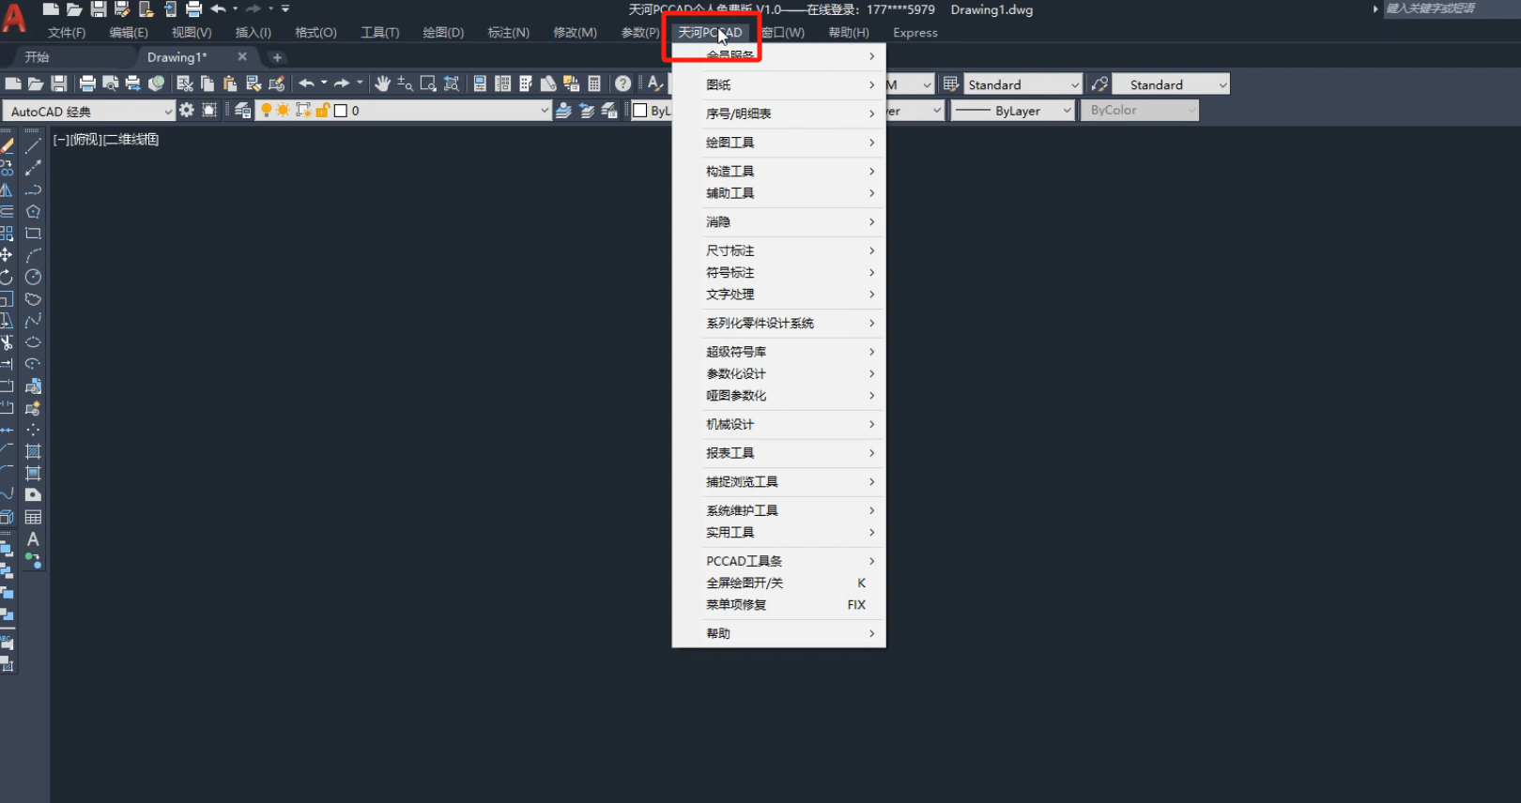
Task: Click the Zoom Window icon
Action: tap(428, 83)
